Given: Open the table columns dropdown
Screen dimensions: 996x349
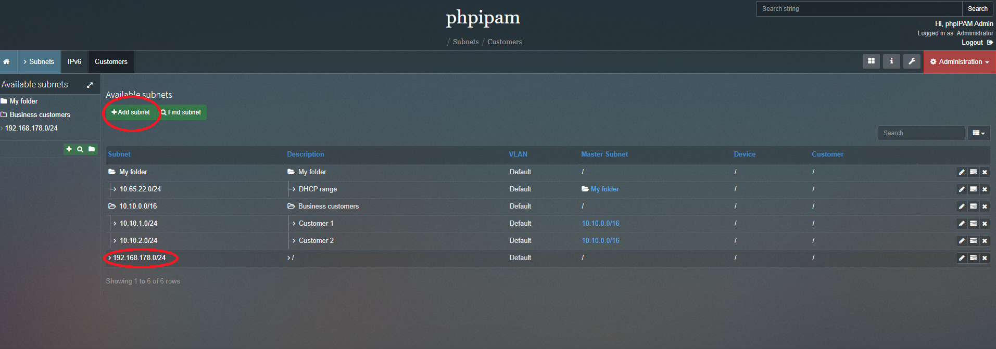Looking at the screenshot, I should [979, 133].
